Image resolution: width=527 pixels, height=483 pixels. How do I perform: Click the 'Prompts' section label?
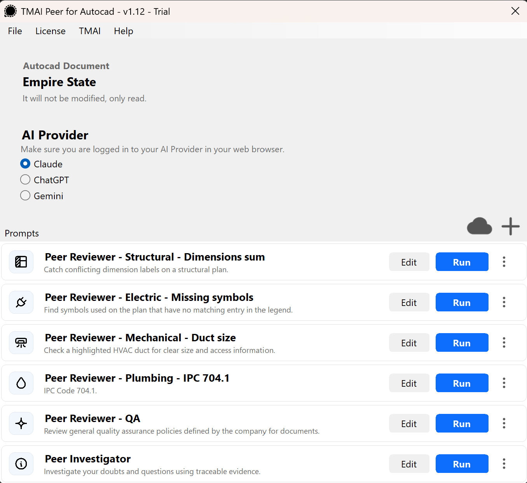(x=22, y=233)
